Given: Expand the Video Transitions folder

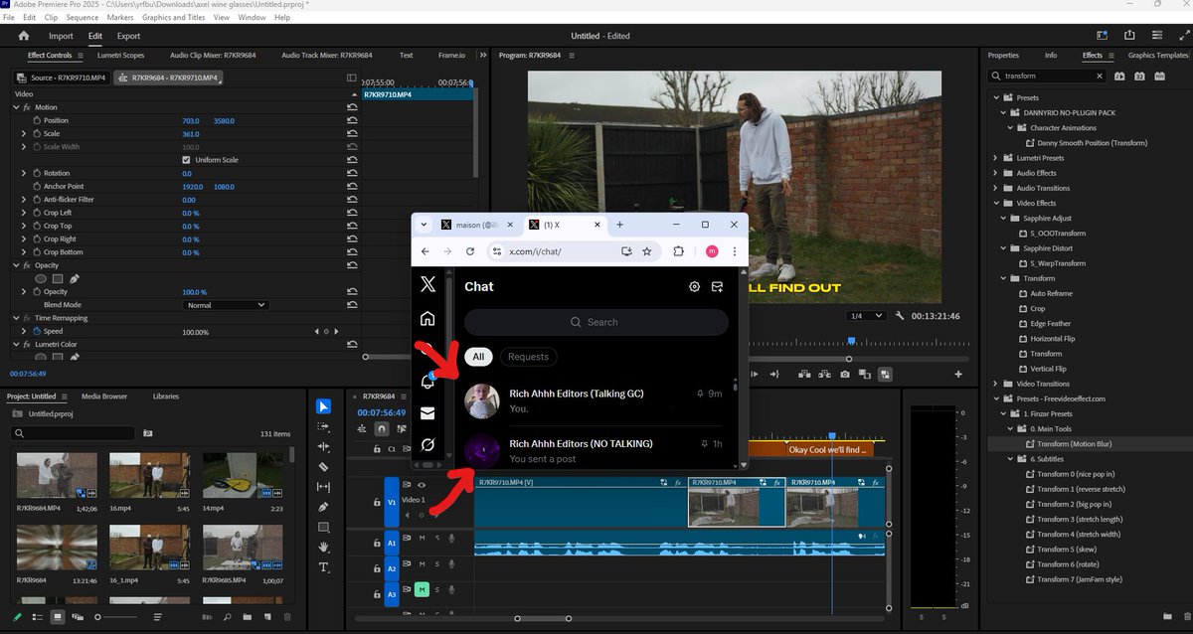Looking at the screenshot, I should pos(996,384).
